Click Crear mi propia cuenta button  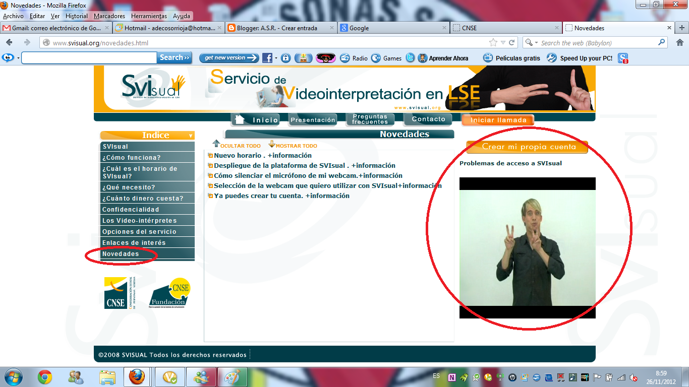[x=527, y=147]
